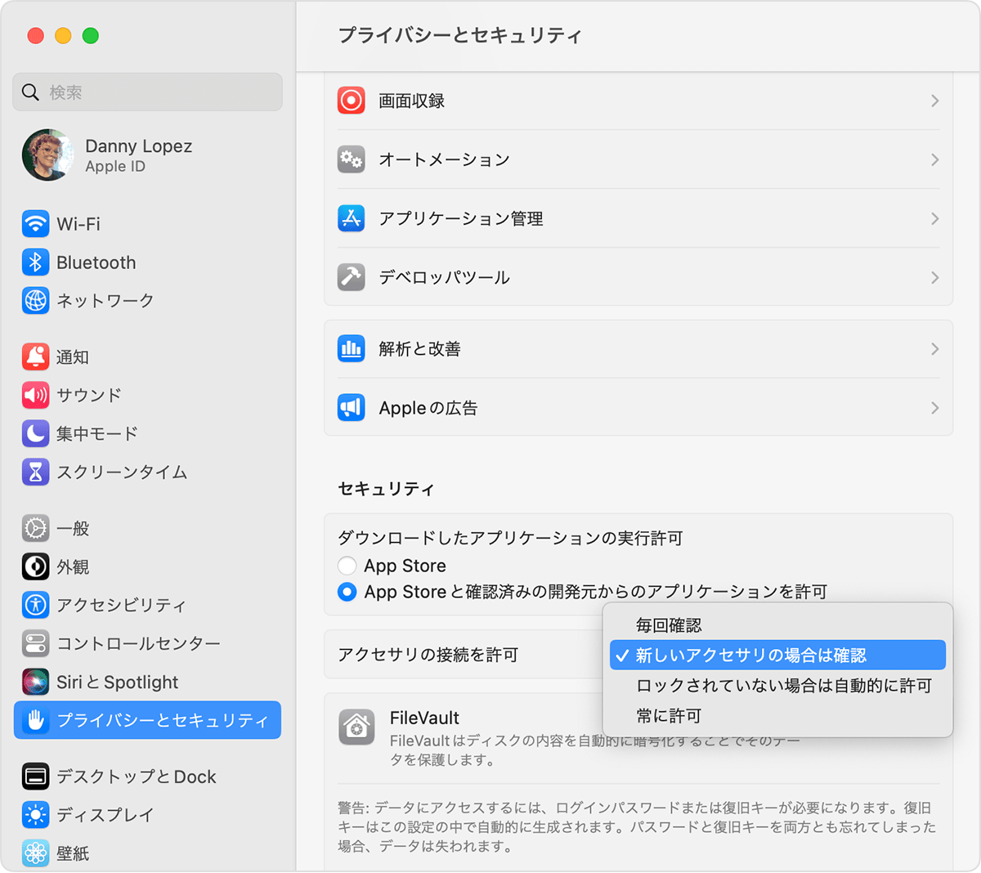Click the green zoom window button
981x873 pixels.
pos(91,35)
